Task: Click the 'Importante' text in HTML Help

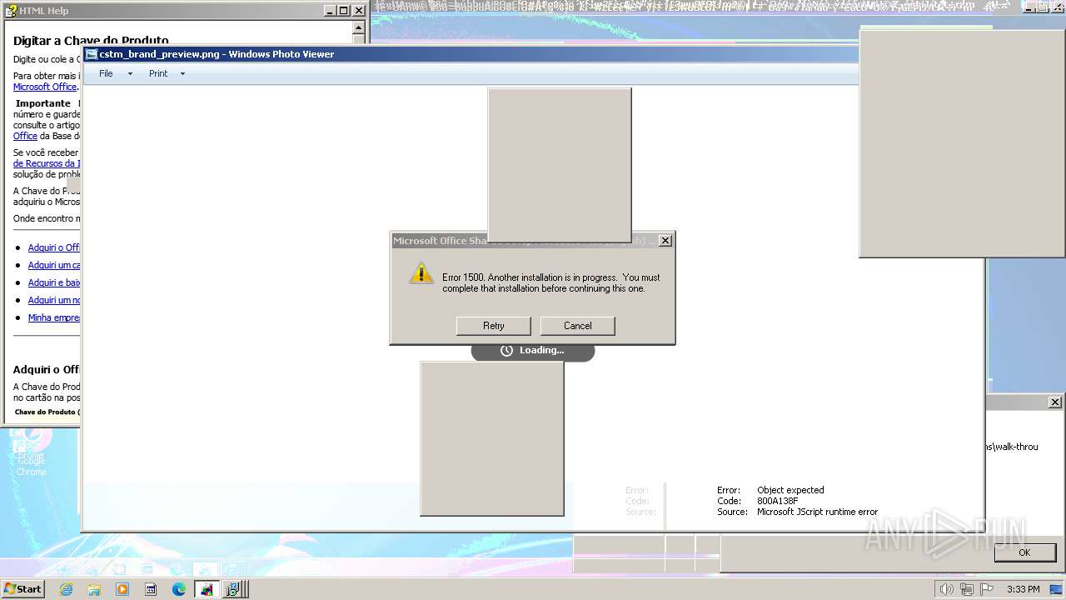Action: tap(43, 103)
